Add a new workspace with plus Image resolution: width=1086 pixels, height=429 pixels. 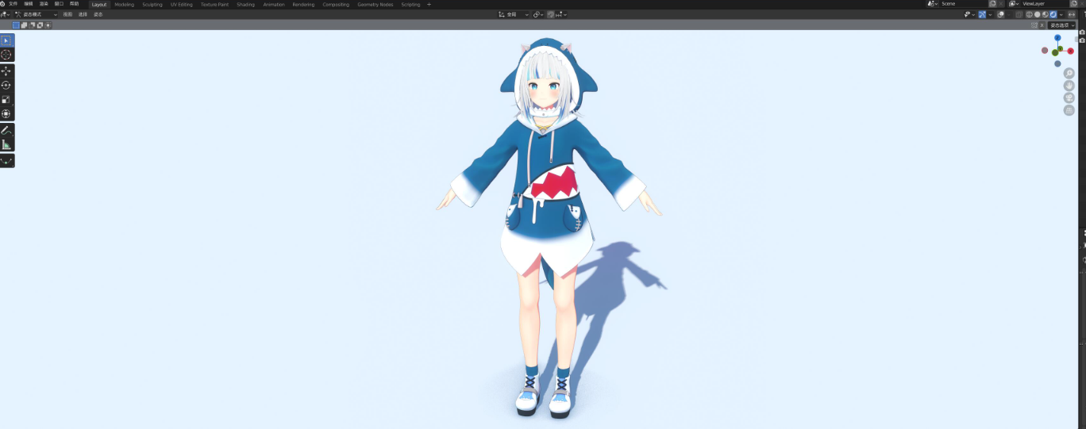coord(429,4)
